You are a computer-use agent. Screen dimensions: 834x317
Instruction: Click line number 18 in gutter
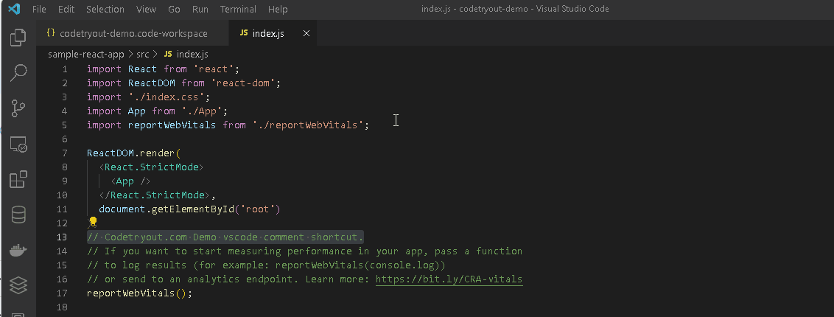pos(62,307)
